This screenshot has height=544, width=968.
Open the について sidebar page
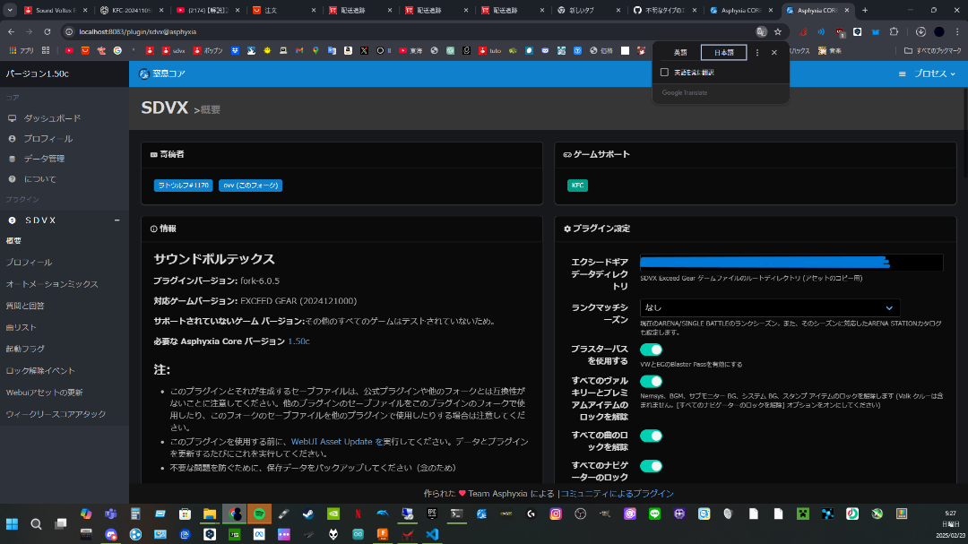point(39,179)
